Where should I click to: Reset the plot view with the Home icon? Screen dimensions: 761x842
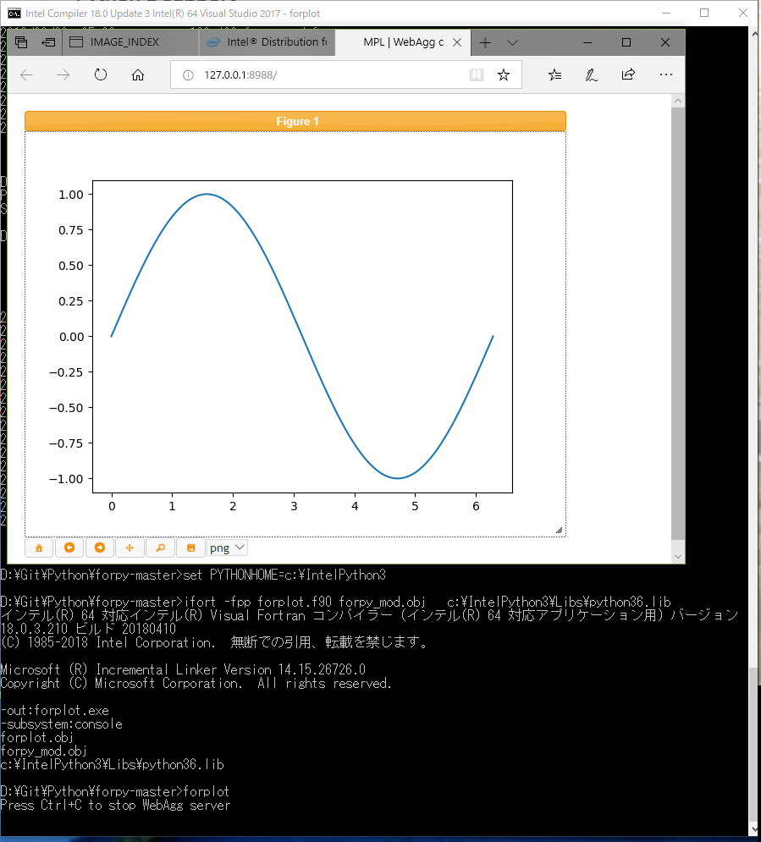tap(38, 548)
